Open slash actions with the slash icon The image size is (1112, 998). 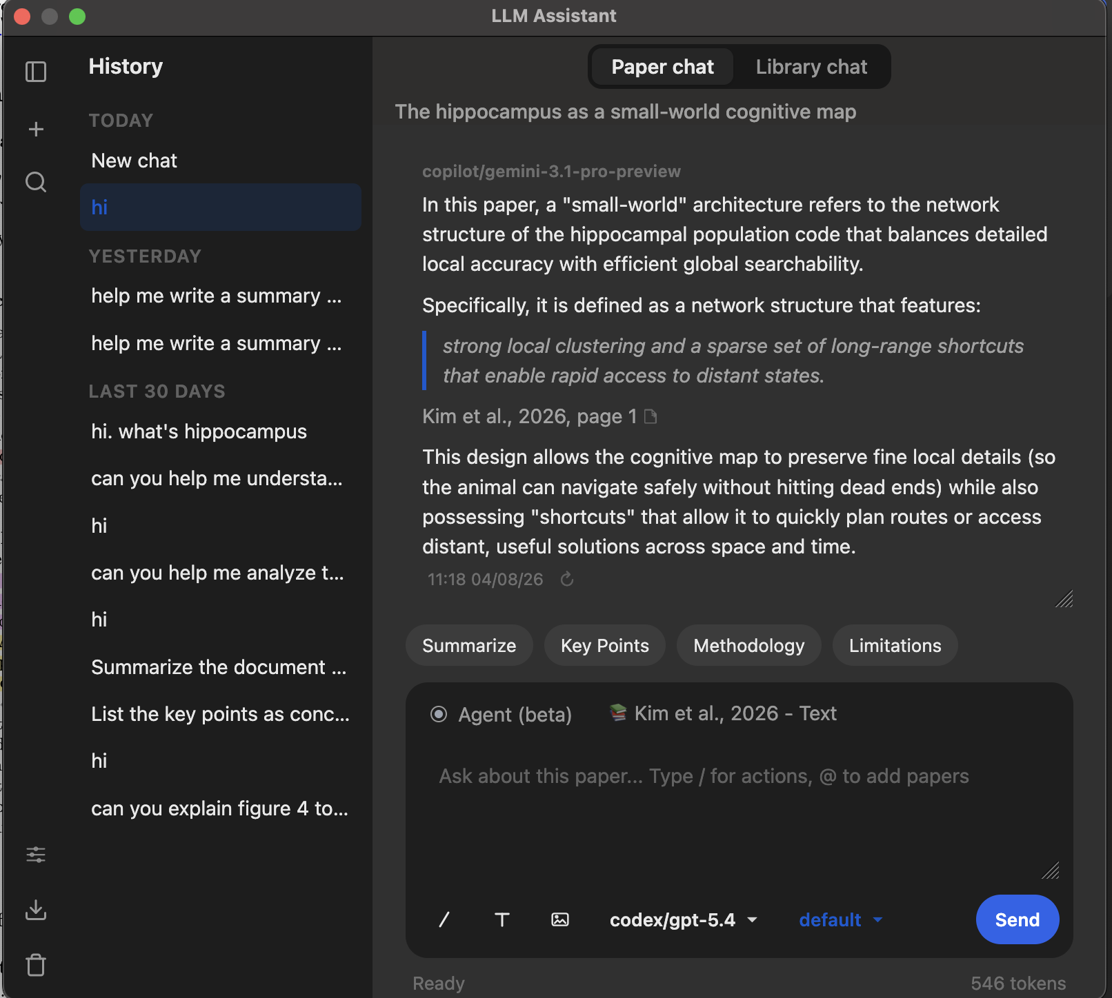(x=444, y=919)
